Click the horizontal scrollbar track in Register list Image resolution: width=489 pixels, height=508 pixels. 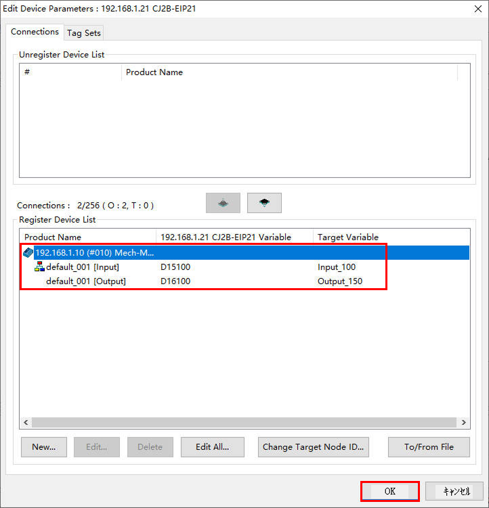point(244,423)
